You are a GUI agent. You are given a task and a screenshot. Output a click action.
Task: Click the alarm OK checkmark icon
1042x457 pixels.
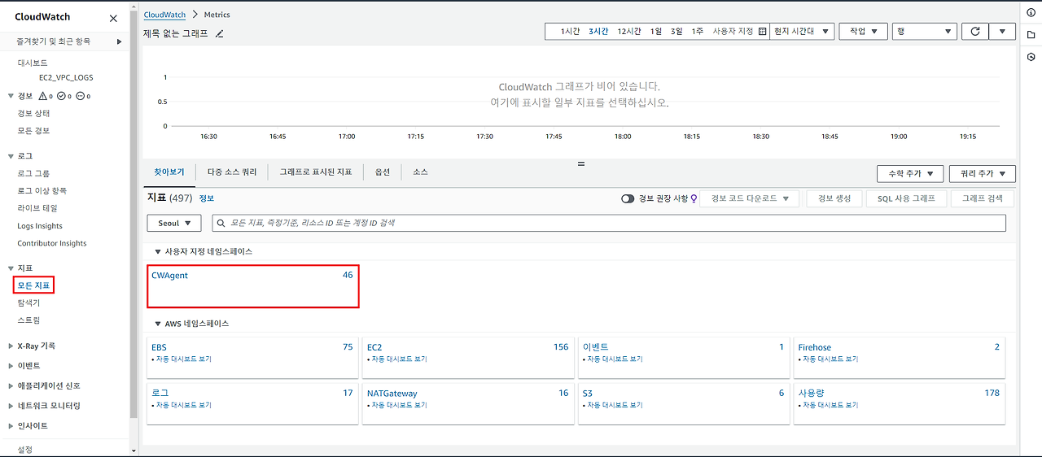click(61, 96)
